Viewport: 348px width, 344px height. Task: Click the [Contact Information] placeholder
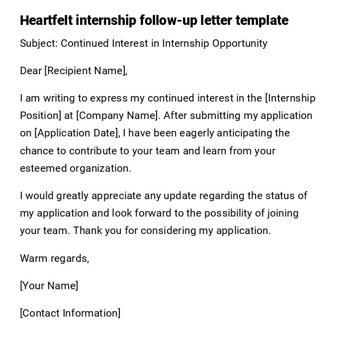point(70,313)
